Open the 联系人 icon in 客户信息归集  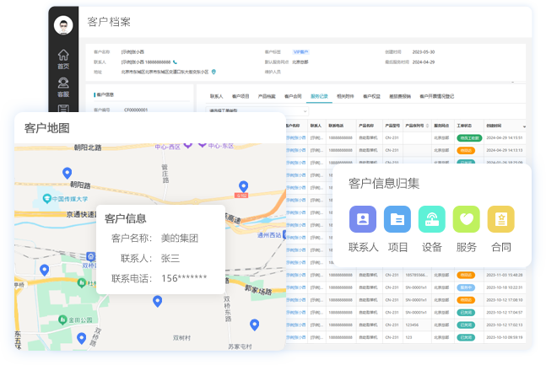[x=363, y=219]
